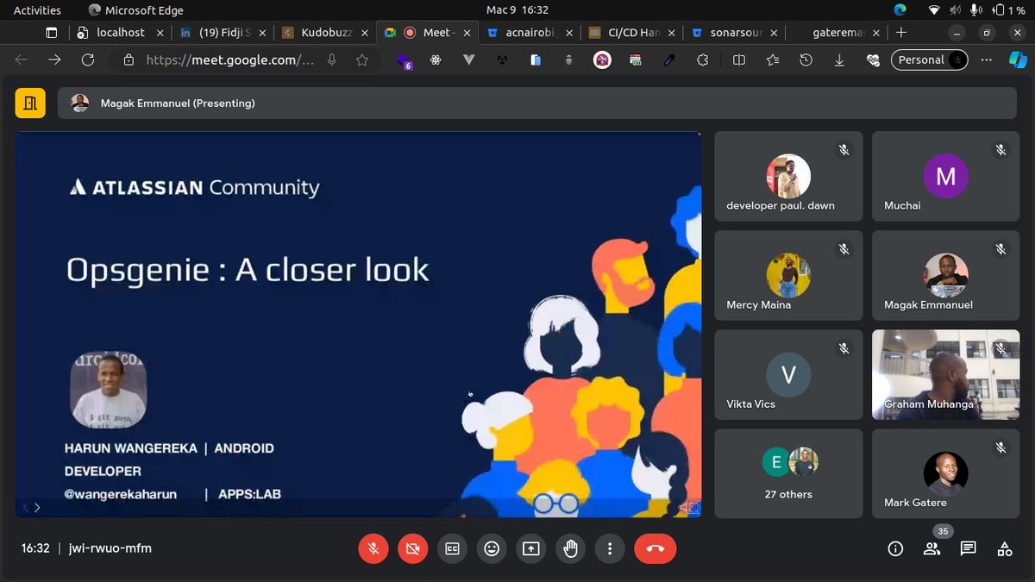Reload the Meet page
The height and width of the screenshot is (582, 1035).
[x=87, y=59]
